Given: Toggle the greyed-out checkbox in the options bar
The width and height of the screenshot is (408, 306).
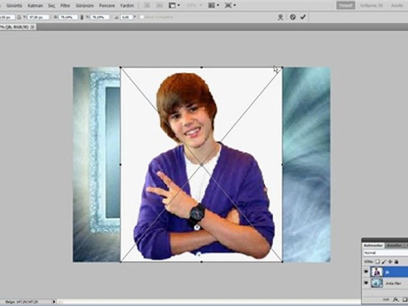Looking at the screenshot, I should [x=142, y=17].
